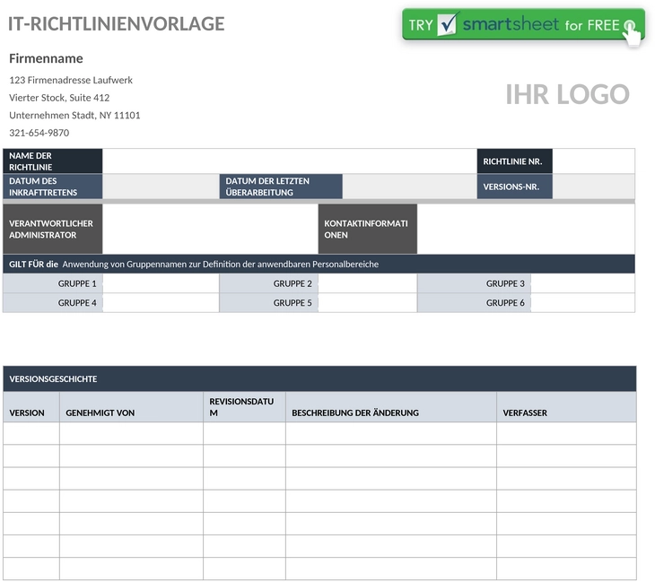Click first empty cell under GENEHMIGT VON
Image resolution: width=655 pixels, height=582 pixels.
[x=131, y=433]
